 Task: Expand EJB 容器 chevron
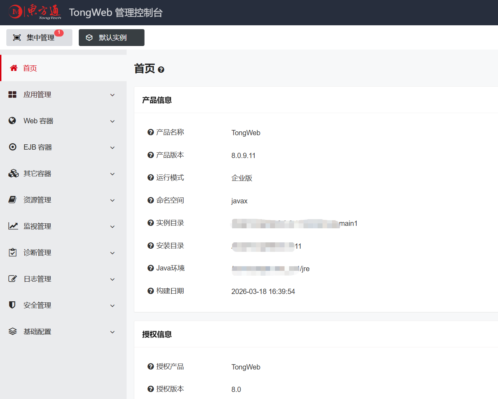click(x=113, y=148)
